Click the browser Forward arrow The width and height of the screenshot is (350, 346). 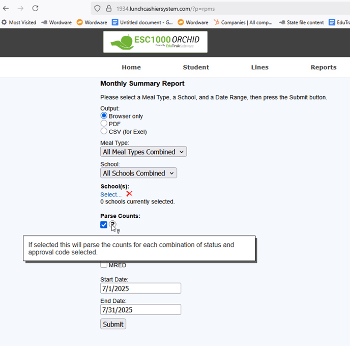coord(20,9)
